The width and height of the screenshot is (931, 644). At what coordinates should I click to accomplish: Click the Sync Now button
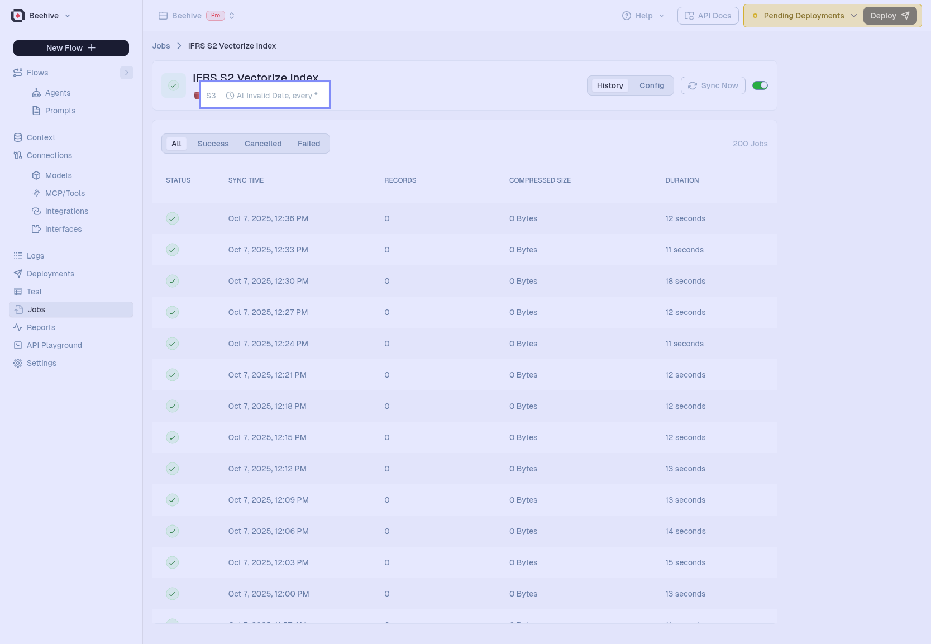713,85
